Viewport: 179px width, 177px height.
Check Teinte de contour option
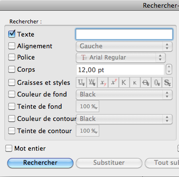coord(12,131)
